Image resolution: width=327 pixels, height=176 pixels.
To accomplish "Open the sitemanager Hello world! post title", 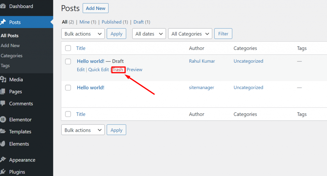I will click(90, 88).
